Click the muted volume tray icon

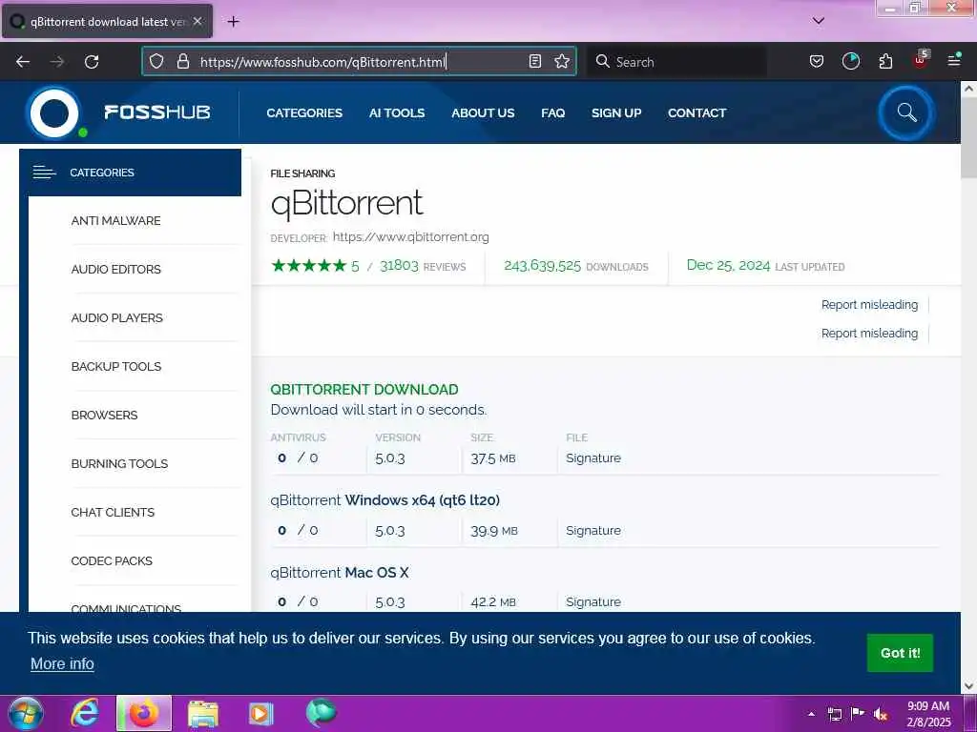point(881,714)
